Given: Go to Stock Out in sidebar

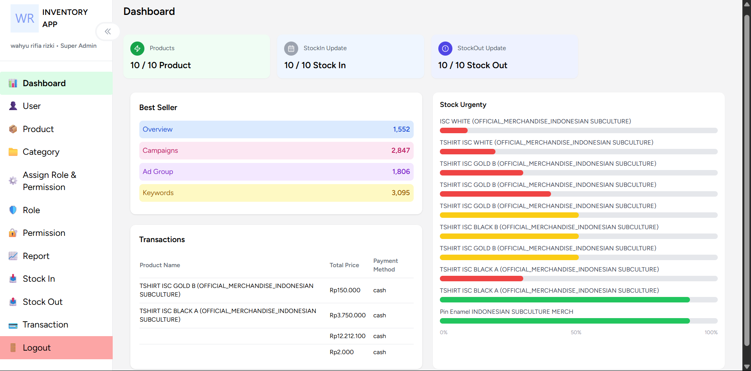Looking at the screenshot, I should point(42,302).
